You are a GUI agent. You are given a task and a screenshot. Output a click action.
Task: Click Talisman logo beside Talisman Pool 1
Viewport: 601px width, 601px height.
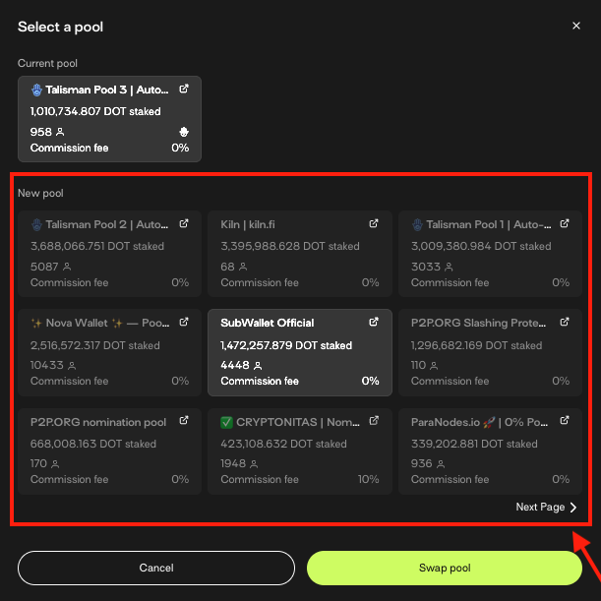417,225
